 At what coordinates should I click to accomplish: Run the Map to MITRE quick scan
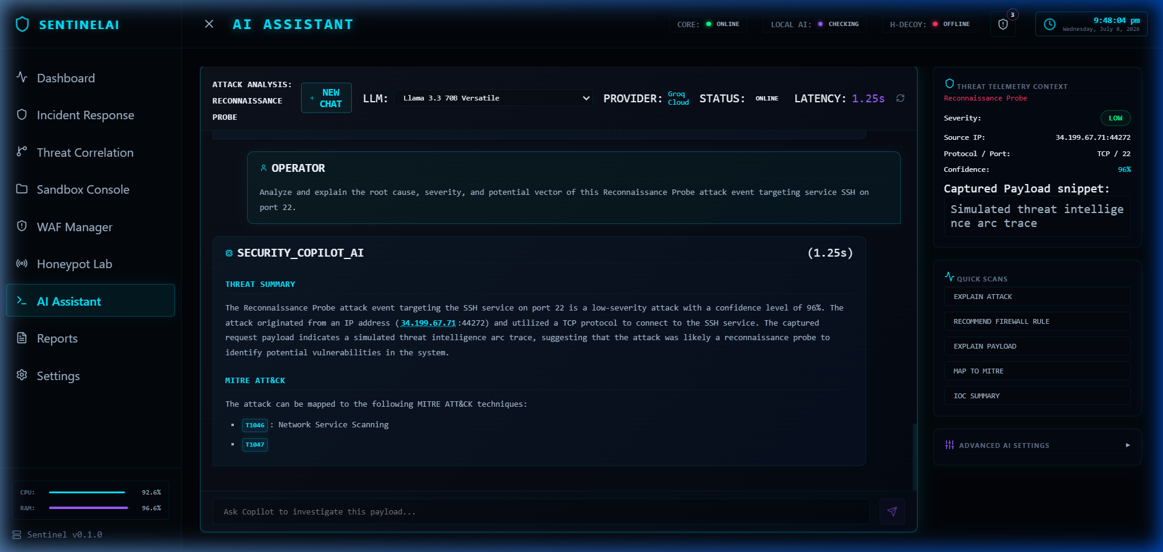(1037, 371)
